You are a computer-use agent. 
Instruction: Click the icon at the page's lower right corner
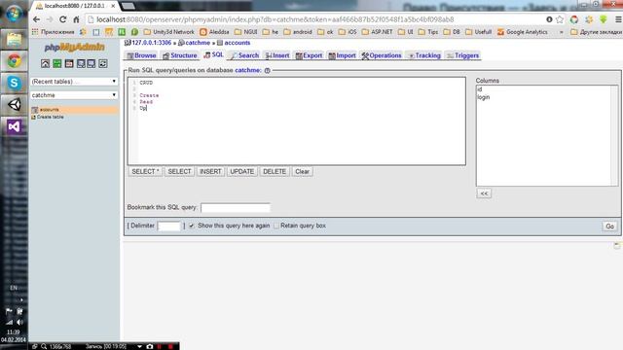pos(616,246)
